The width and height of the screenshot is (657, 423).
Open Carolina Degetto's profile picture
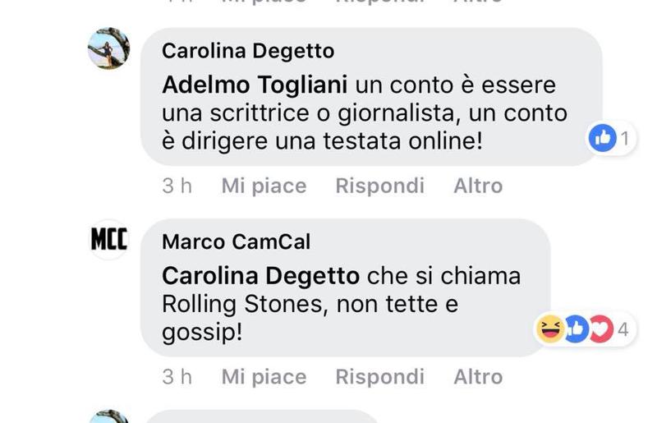click(108, 48)
